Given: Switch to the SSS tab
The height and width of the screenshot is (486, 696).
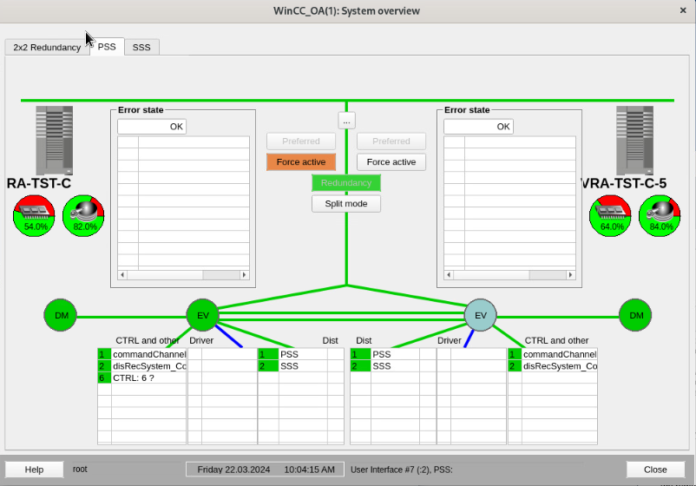Looking at the screenshot, I should [x=141, y=48].
